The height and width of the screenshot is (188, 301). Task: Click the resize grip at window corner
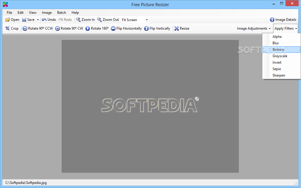(x=296, y=183)
